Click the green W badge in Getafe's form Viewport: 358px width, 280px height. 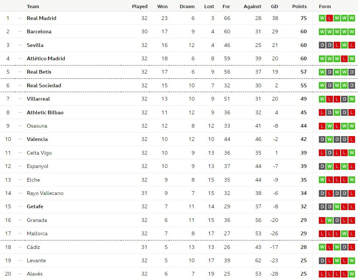(x=337, y=206)
